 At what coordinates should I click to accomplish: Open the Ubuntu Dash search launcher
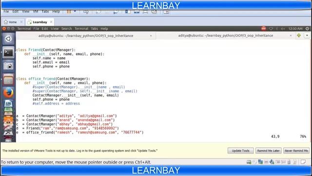8,39
